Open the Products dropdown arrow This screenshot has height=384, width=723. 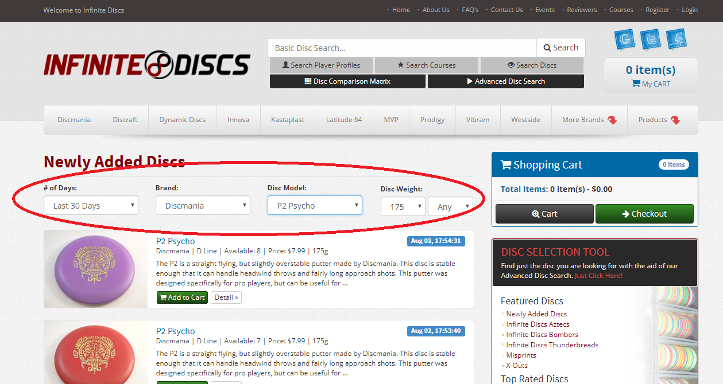point(675,120)
